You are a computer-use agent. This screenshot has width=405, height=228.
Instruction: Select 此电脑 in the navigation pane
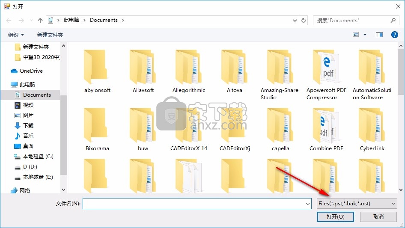(x=23, y=84)
